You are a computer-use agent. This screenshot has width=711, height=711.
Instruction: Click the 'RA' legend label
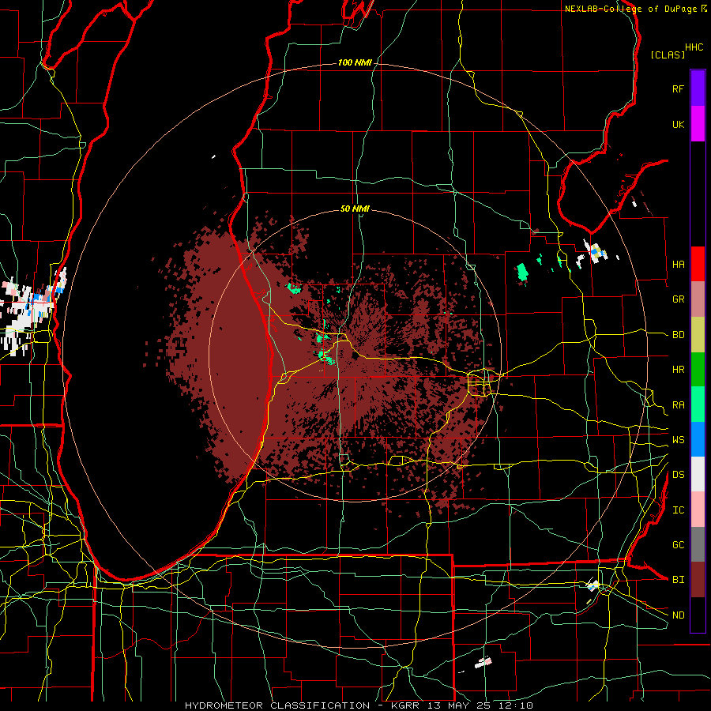pos(678,405)
